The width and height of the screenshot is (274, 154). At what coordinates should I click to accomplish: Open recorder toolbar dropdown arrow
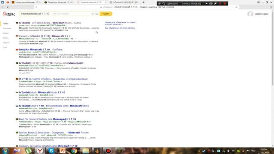click(206, 3)
